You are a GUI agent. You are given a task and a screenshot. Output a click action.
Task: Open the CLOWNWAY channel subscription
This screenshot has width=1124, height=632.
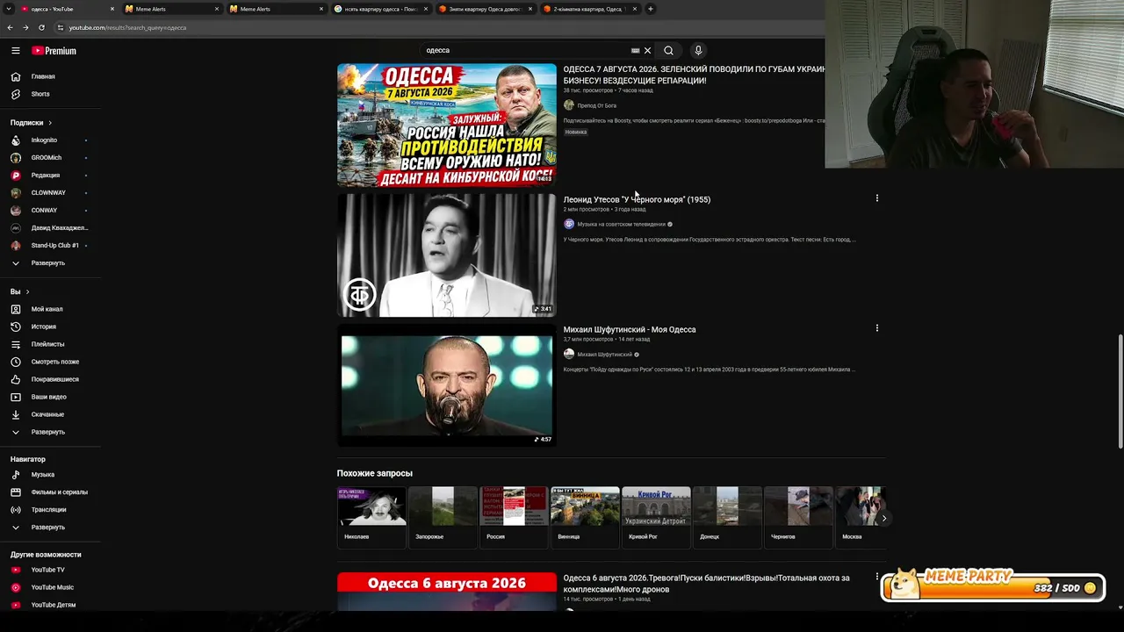(50, 193)
